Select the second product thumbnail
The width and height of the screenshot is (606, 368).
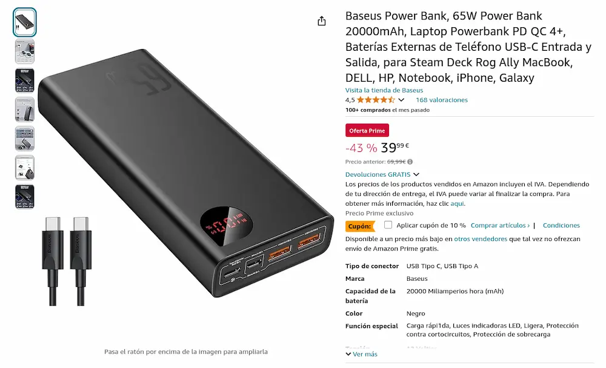click(25, 51)
